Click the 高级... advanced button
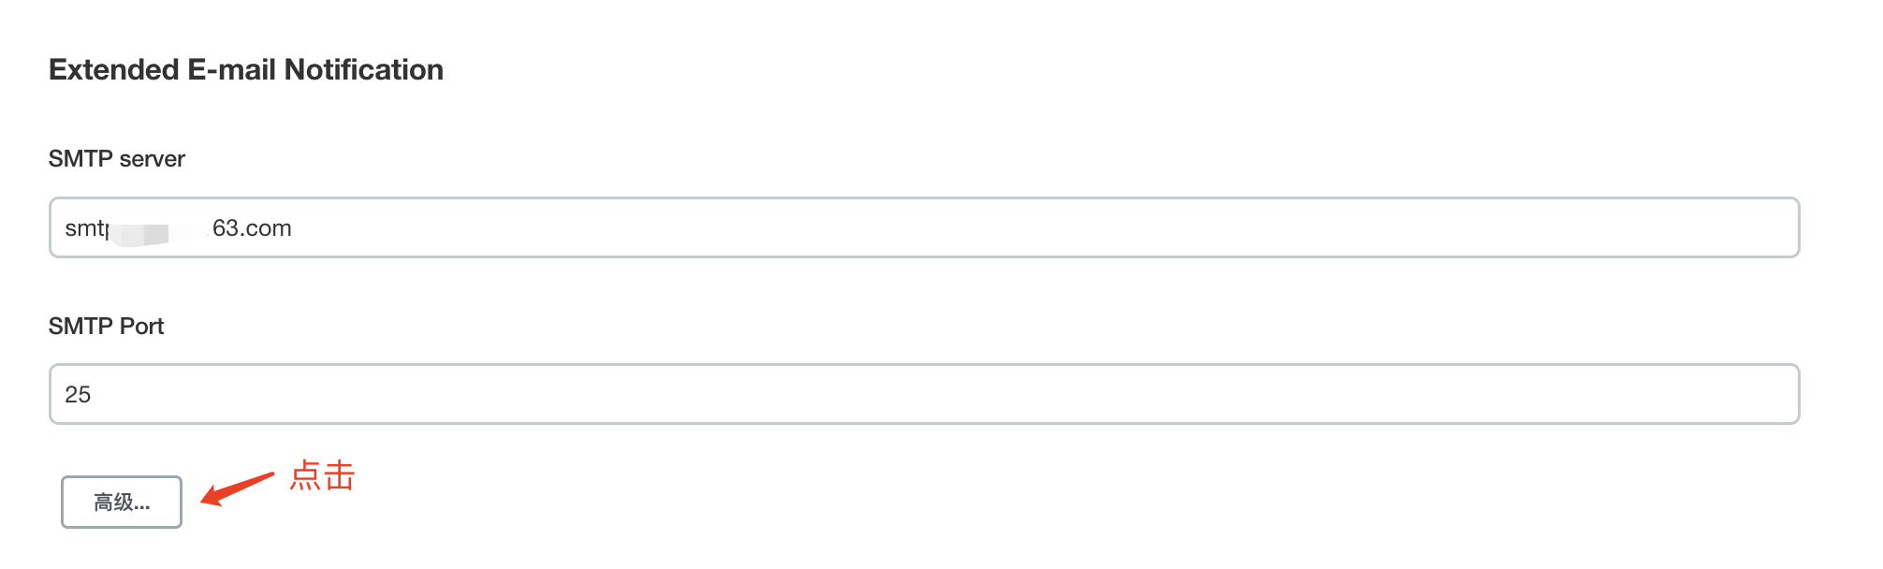 (122, 503)
